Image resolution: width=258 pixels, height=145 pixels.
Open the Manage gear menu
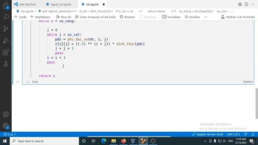pyautogui.click(x=6, y=126)
